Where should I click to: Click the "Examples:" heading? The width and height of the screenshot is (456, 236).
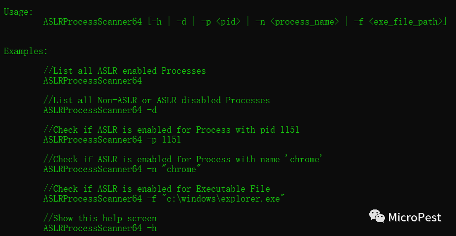click(x=26, y=51)
